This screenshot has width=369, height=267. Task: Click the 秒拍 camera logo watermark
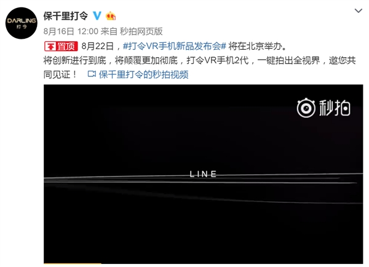coord(306,108)
